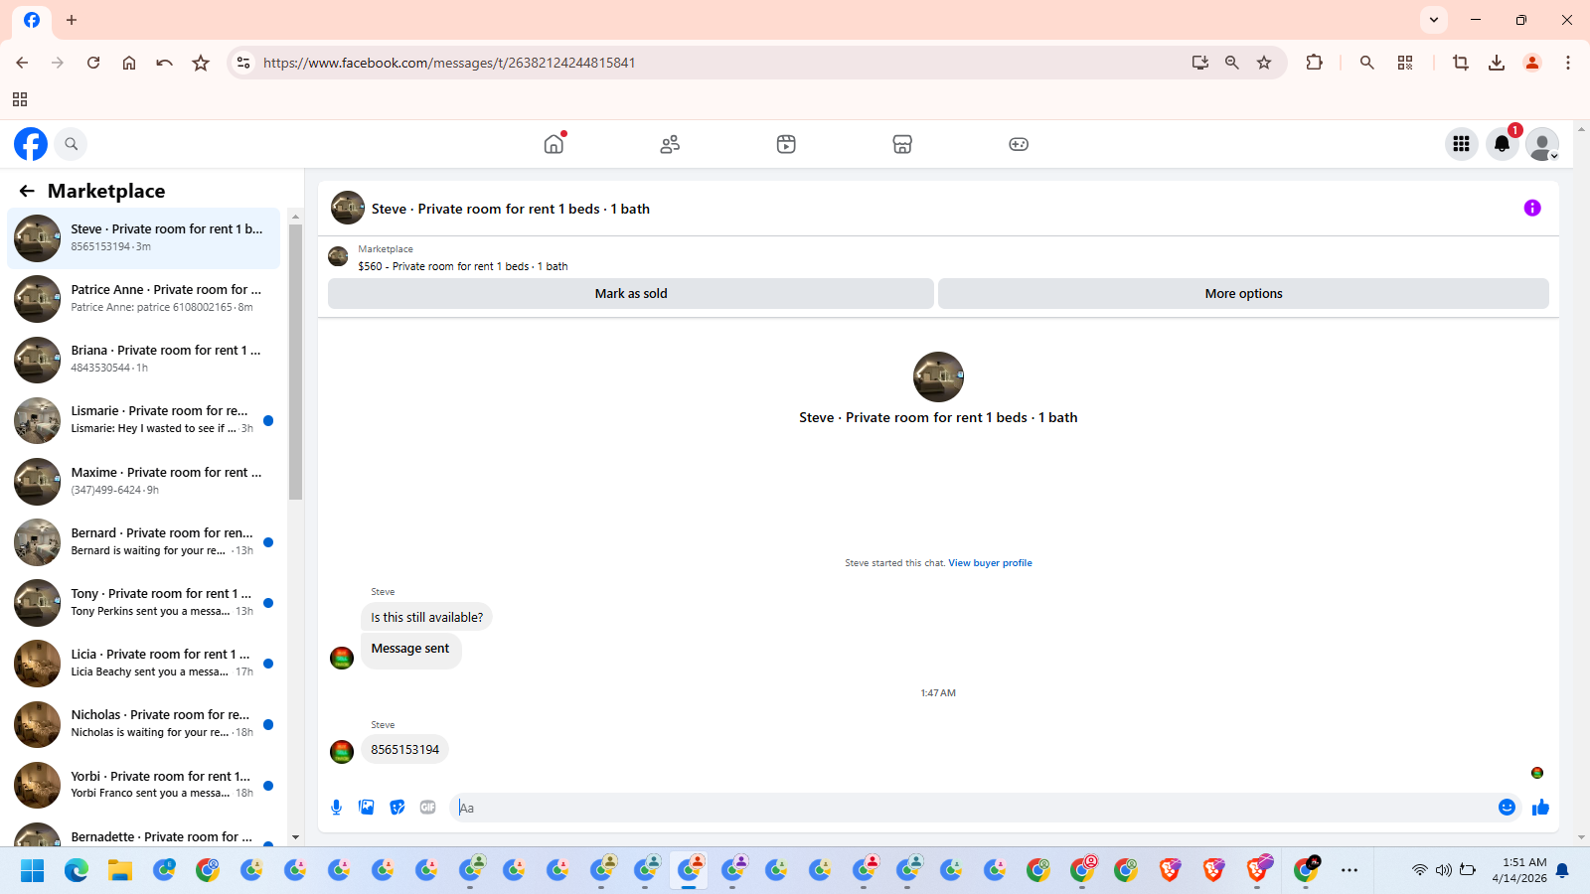This screenshot has height=894, width=1590.
Task: Bookmark this page with the star icon
Action: point(1264,63)
